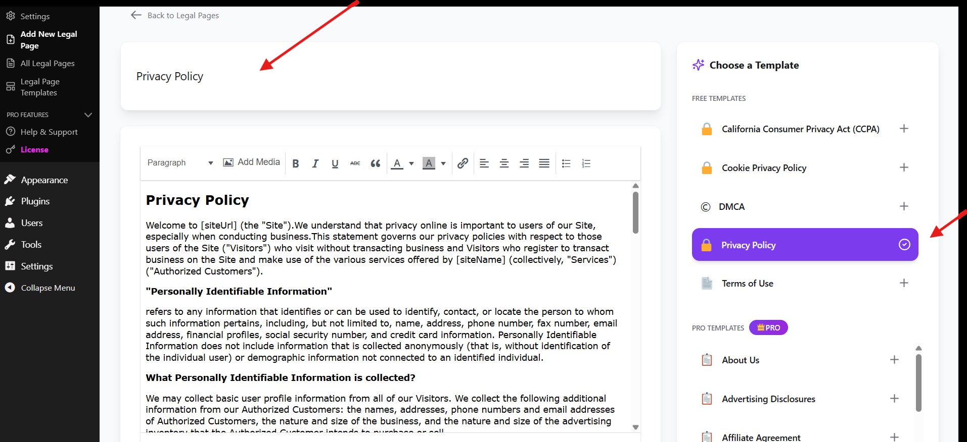Add the About Us pro template
The width and height of the screenshot is (967, 442).
[x=894, y=360]
